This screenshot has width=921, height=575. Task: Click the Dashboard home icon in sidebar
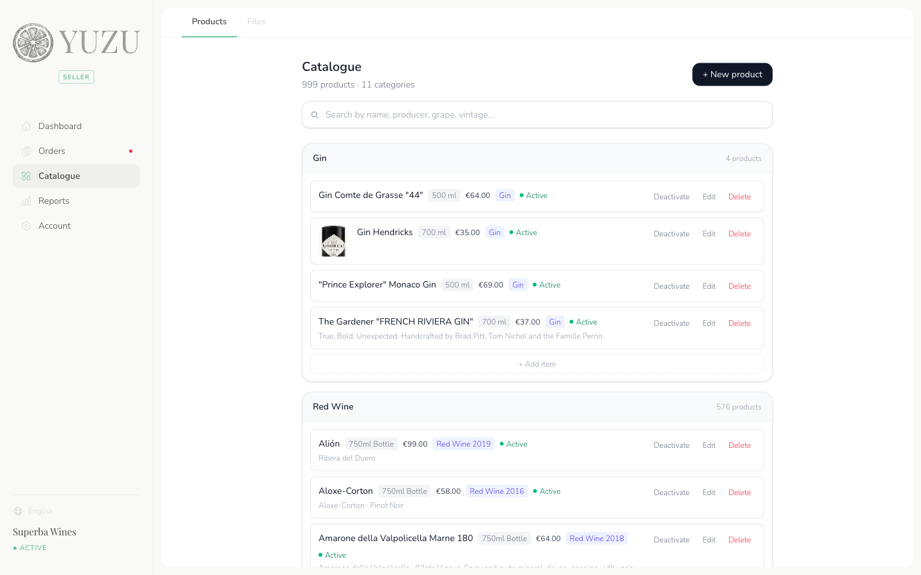click(x=26, y=126)
